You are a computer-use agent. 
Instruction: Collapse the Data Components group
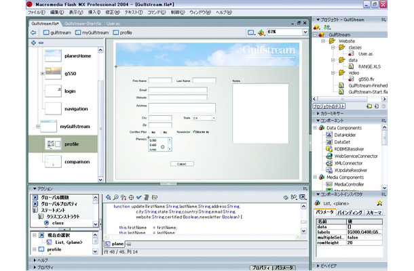coord(315,128)
